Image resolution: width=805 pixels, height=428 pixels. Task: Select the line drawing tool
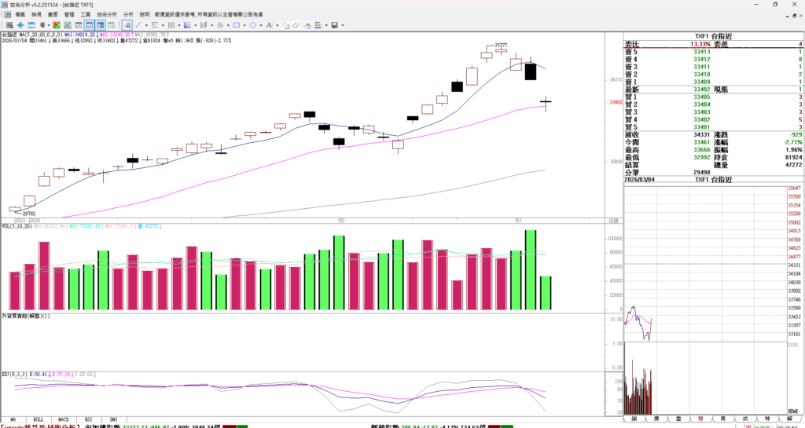point(138,25)
